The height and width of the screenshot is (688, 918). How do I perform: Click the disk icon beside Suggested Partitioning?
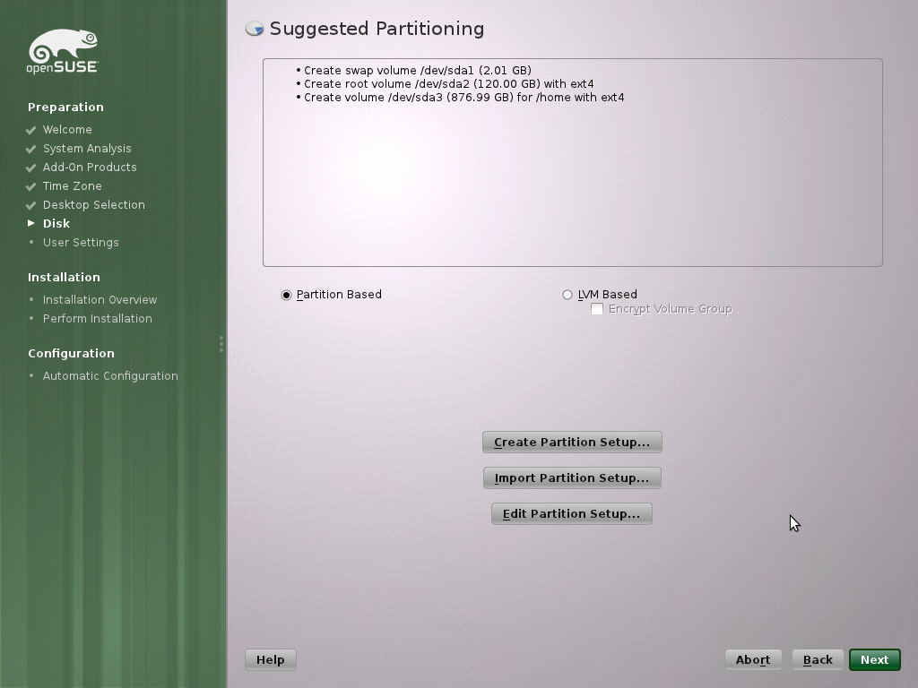[x=255, y=28]
